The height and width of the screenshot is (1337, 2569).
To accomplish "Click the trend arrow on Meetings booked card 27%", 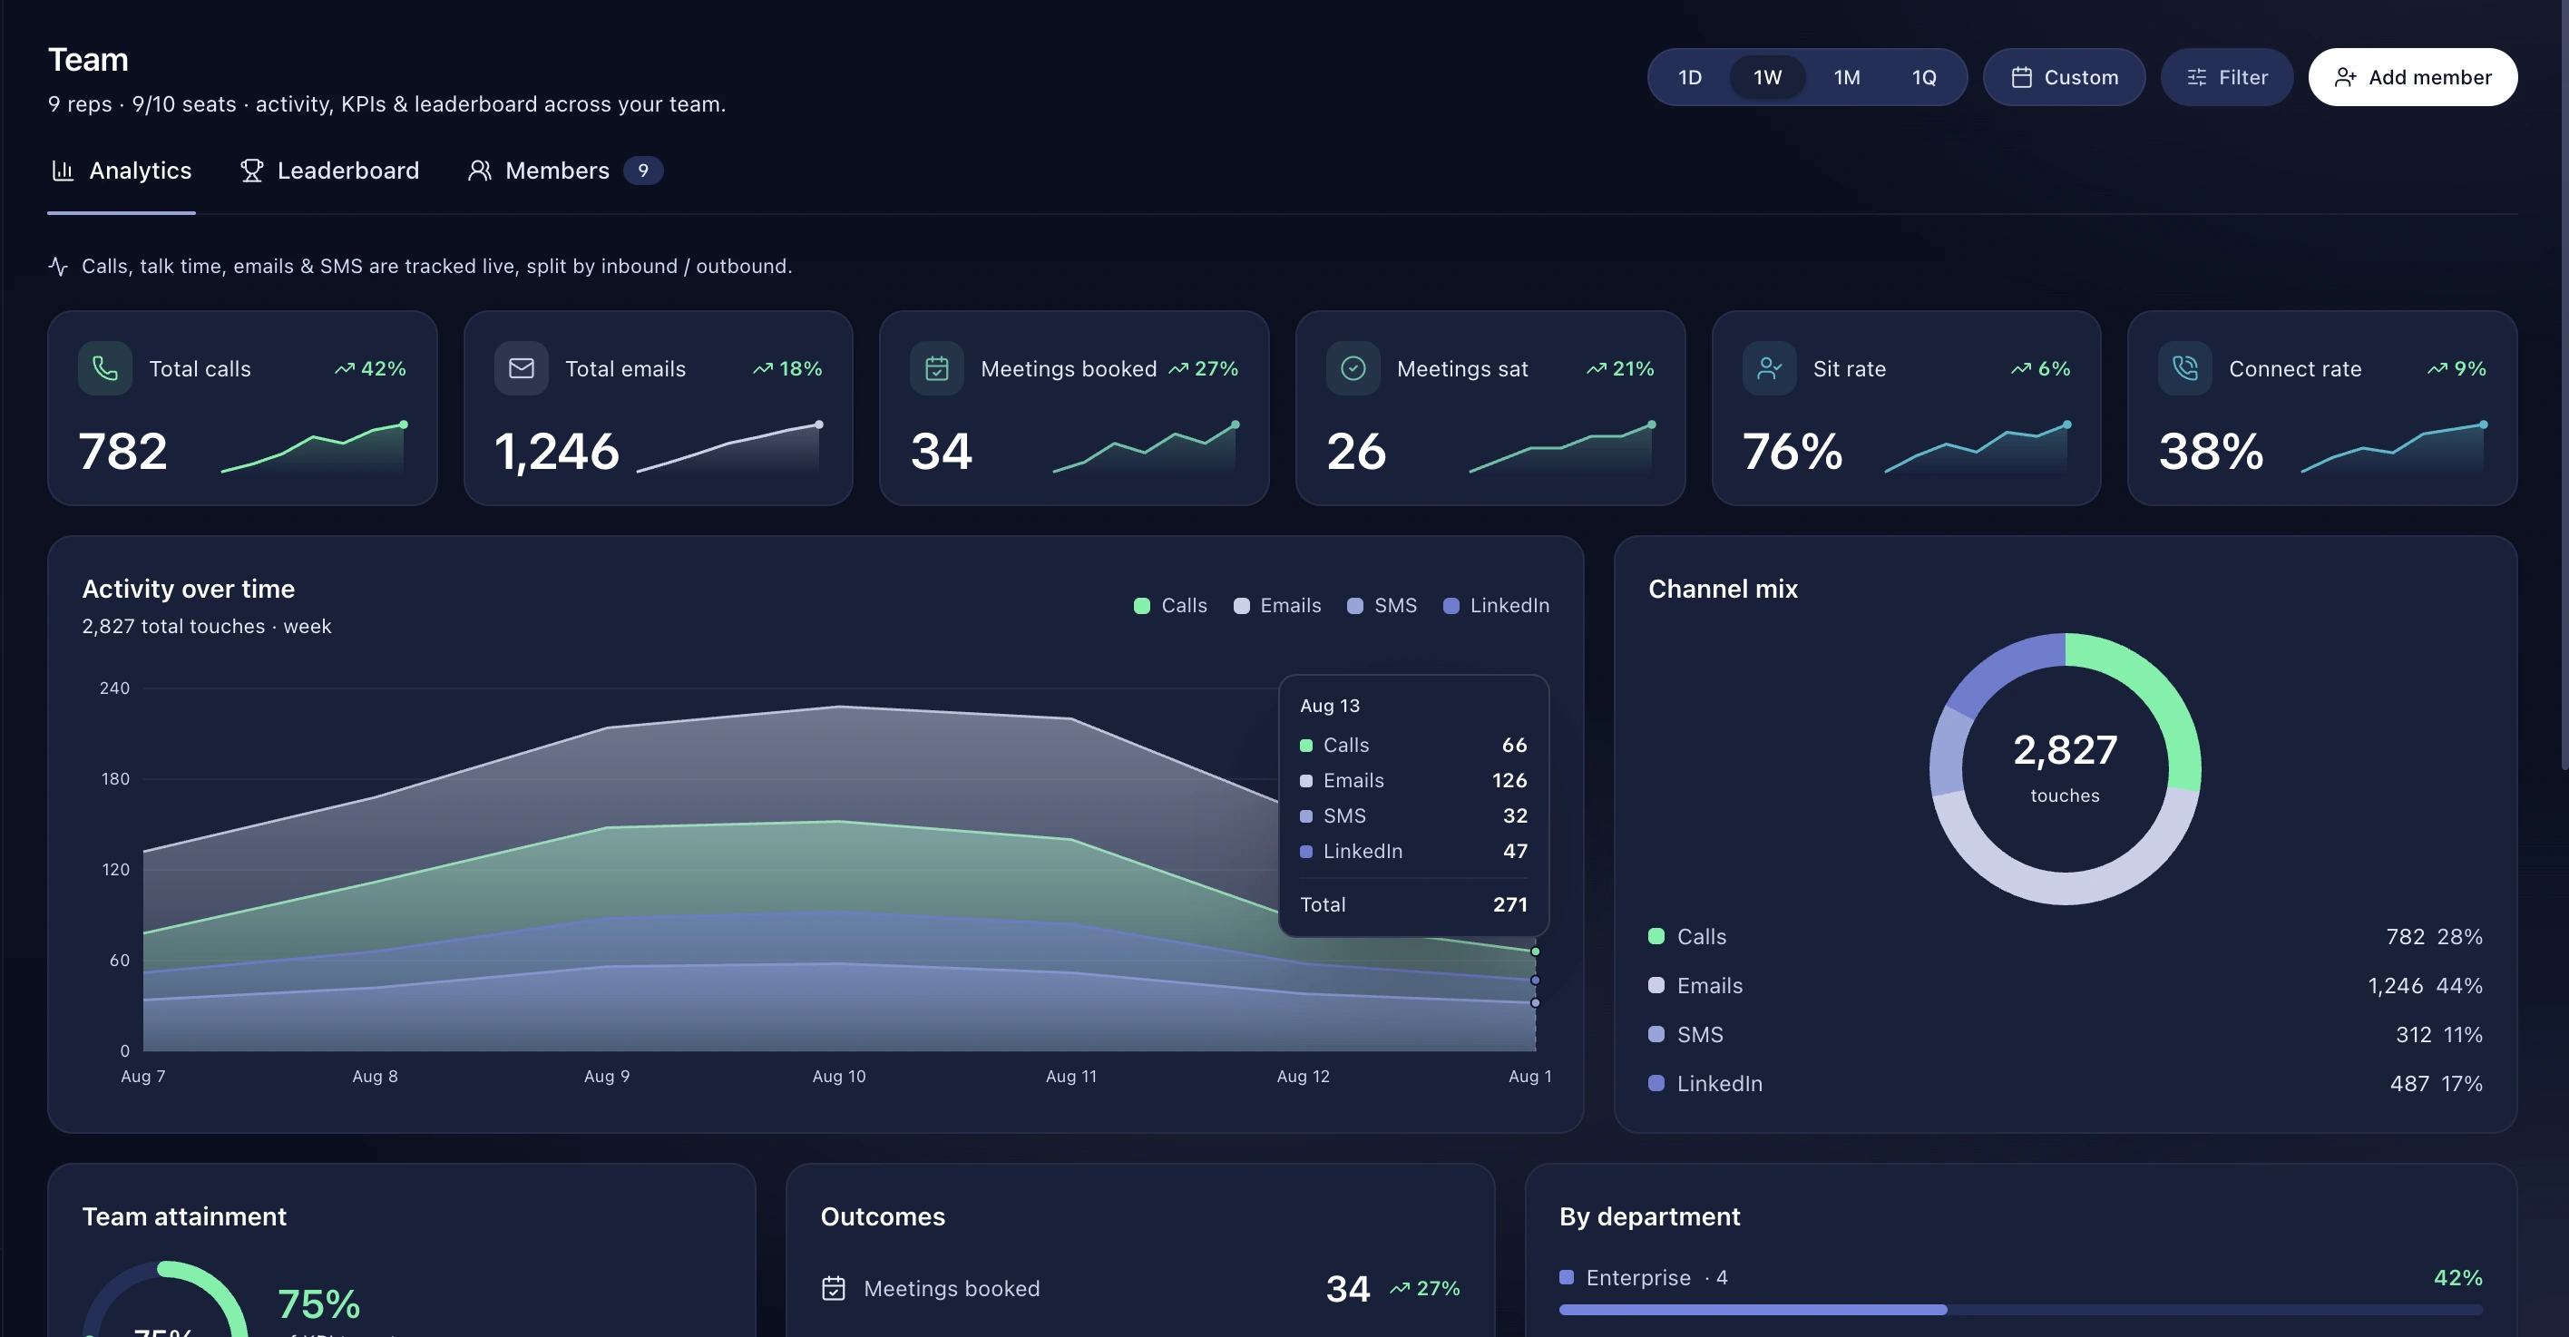I will coord(1178,368).
